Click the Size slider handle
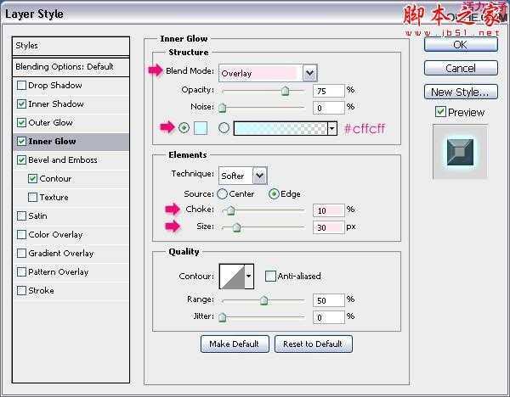The height and width of the screenshot is (397, 510). click(237, 227)
